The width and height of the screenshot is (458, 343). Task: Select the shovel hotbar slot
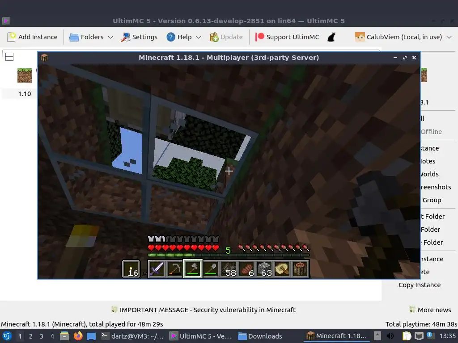click(211, 268)
